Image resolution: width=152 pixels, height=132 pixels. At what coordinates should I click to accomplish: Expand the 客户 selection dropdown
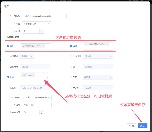tap(48, 46)
